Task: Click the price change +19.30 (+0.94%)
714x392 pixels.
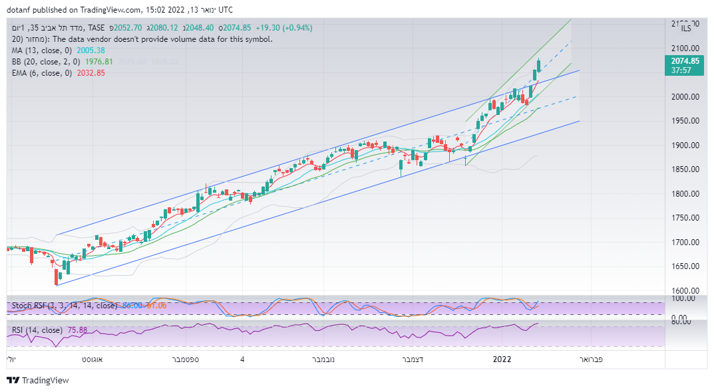Action: 283,28
